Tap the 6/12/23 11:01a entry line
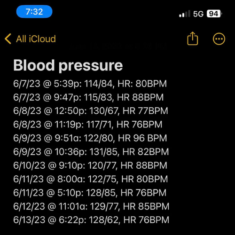The width and height of the screenshot is (235, 235). (x=91, y=206)
